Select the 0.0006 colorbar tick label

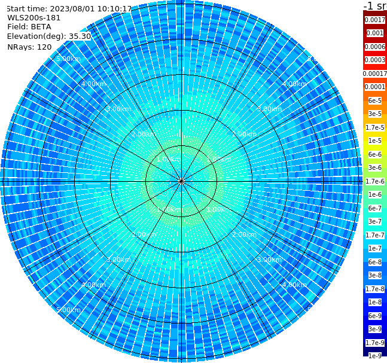point(375,47)
